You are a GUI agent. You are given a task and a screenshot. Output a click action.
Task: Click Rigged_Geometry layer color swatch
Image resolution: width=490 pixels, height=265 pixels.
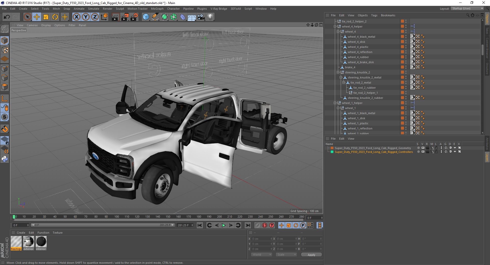pyautogui.click(x=332, y=148)
